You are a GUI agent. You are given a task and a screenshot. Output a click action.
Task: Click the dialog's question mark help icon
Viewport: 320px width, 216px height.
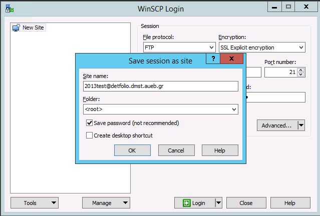(x=213, y=59)
